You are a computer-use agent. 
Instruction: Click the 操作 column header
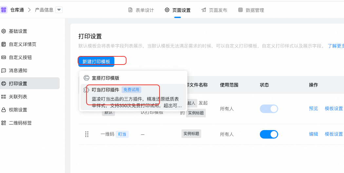coord(314,85)
